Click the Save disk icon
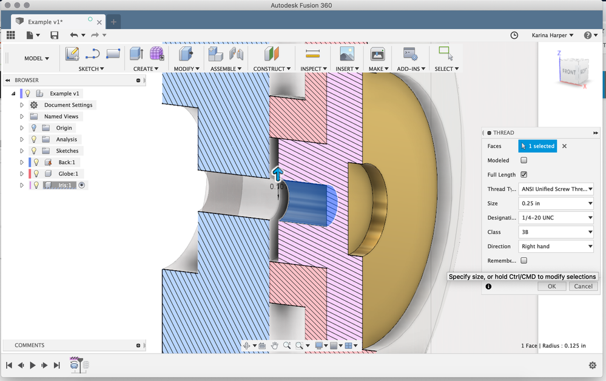The image size is (606, 381). point(55,35)
